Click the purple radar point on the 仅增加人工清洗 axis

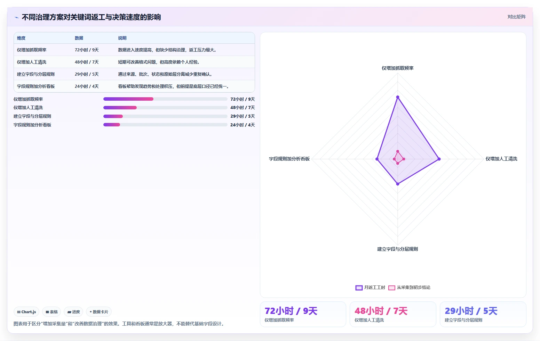tap(439, 159)
